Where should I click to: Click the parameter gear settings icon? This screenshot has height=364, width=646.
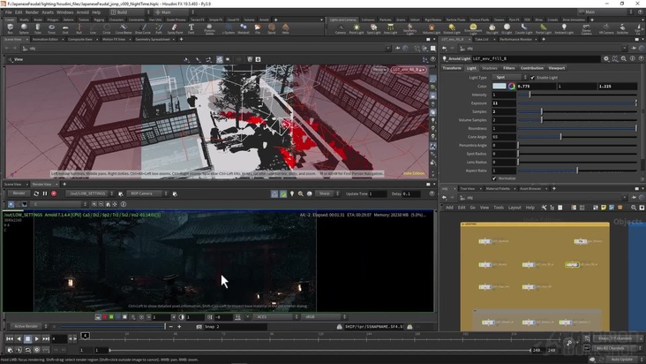click(607, 58)
